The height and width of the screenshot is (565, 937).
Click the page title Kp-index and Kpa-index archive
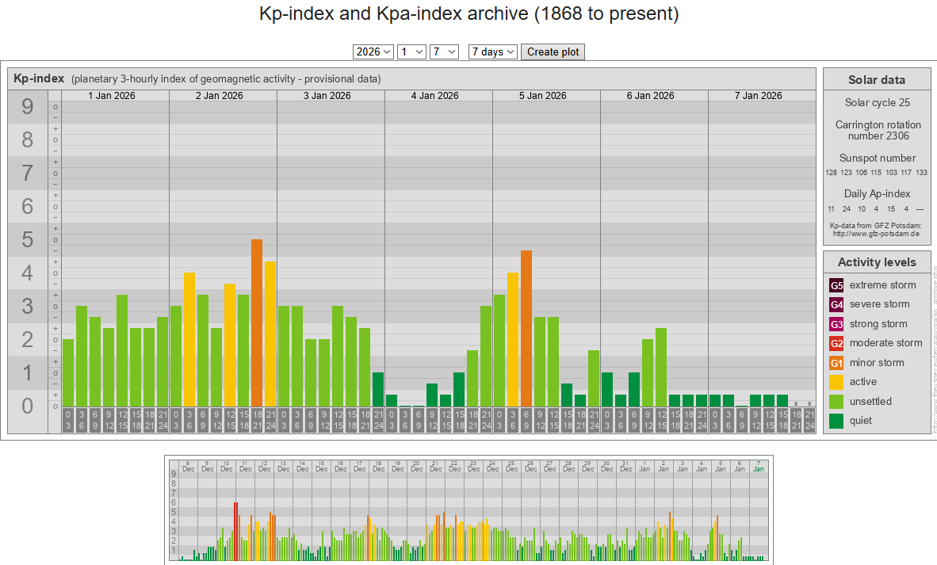point(469,13)
